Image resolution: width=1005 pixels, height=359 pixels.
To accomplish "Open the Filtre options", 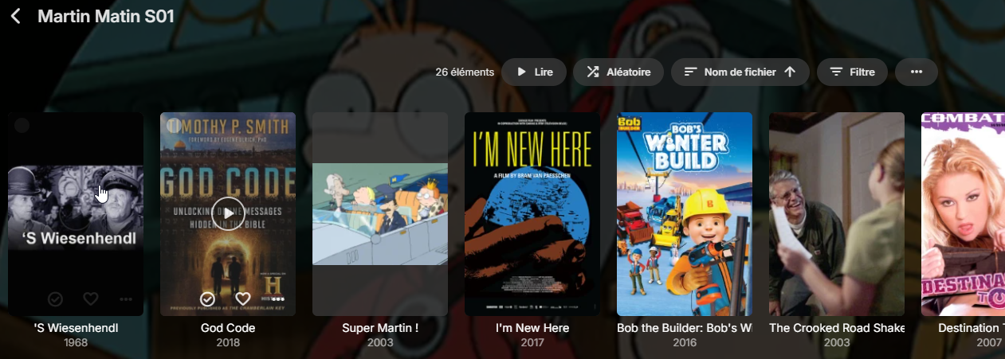I will [x=853, y=72].
